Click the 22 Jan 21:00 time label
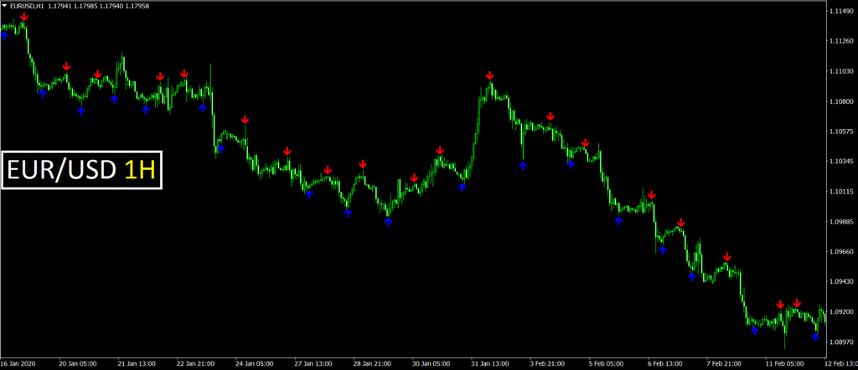The image size is (858, 370). pyautogui.click(x=196, y=363)
